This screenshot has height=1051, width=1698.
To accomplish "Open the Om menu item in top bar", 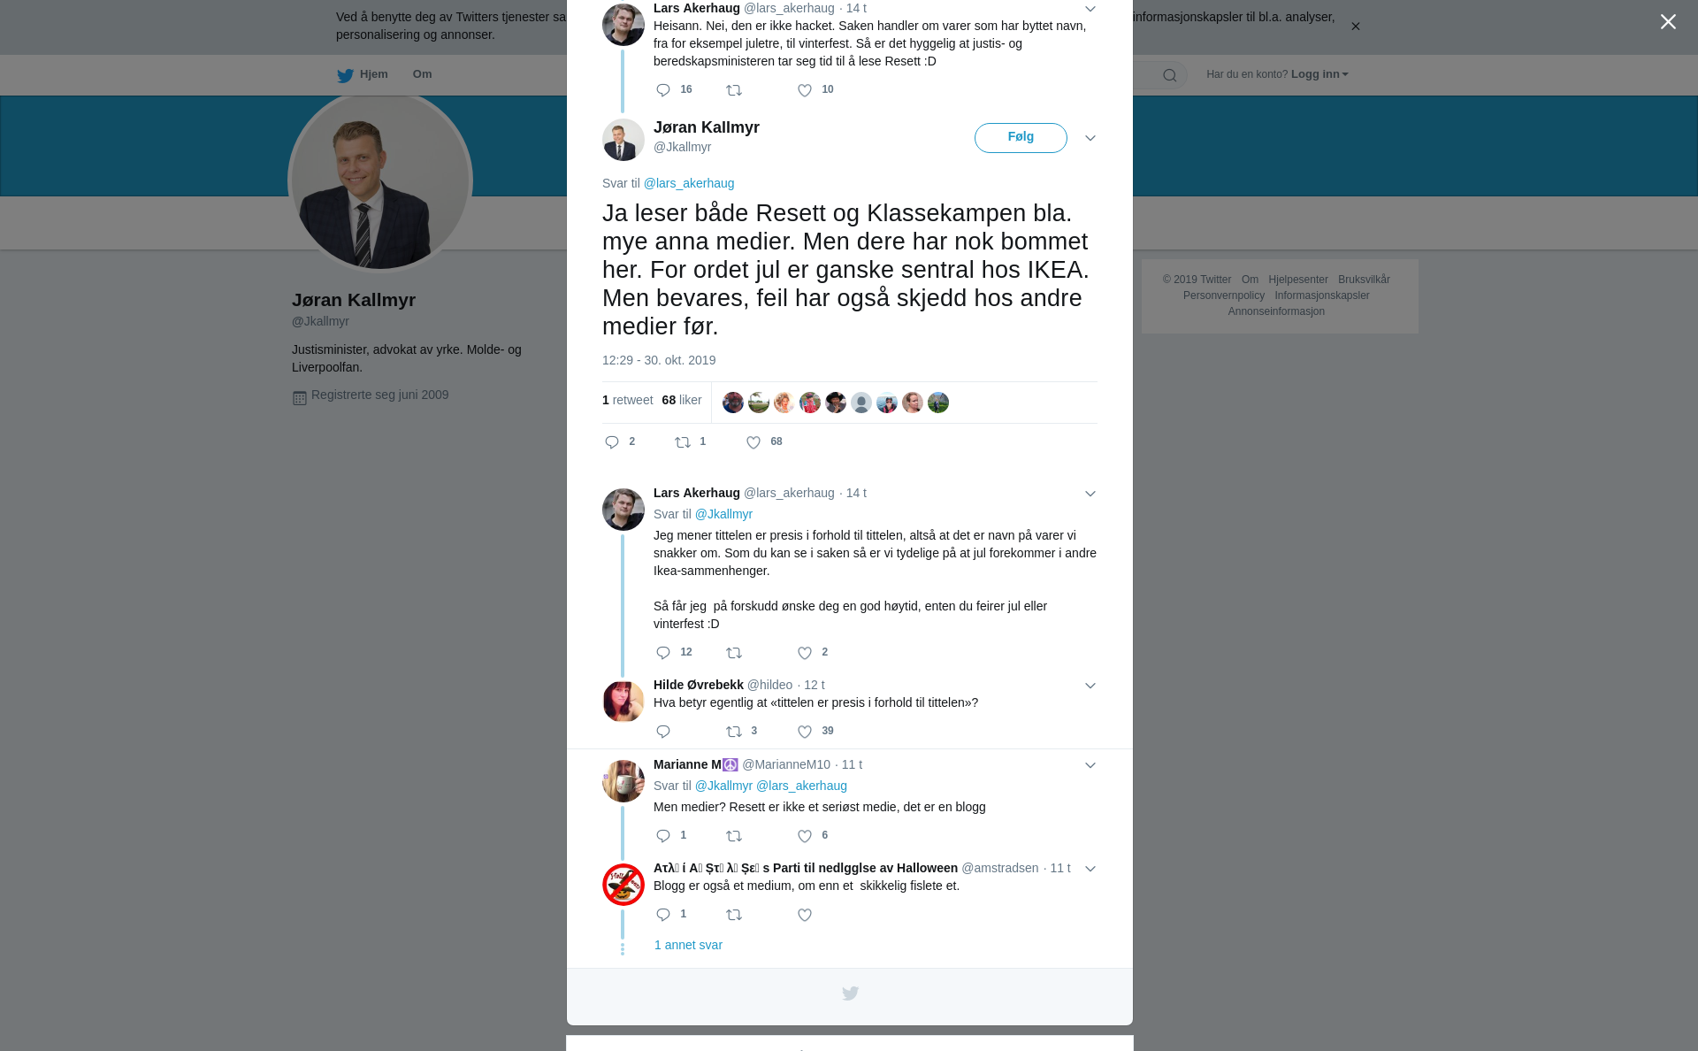I will pyautogui.click(x=422, y=74).
